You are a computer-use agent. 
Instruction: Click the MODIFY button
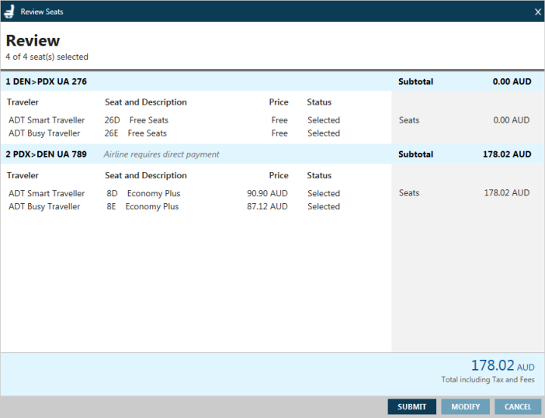tap(466, 406)
